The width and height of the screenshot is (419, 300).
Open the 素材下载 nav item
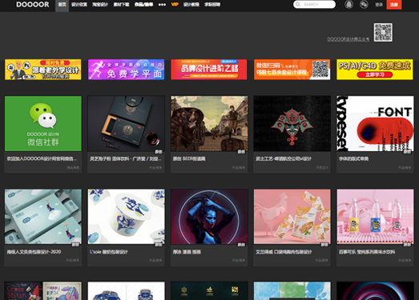pyautogui.click(x=121, y=5)
